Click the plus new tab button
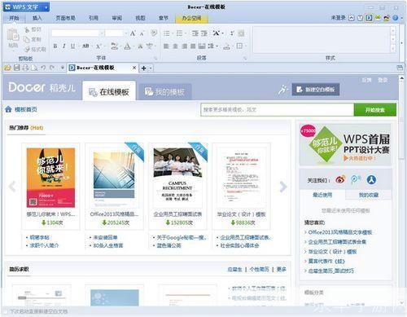This screenshot has height=317, width=407. 144,68
